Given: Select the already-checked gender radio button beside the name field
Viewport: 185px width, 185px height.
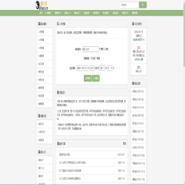Looking at the screenshot, I should 100,49.
